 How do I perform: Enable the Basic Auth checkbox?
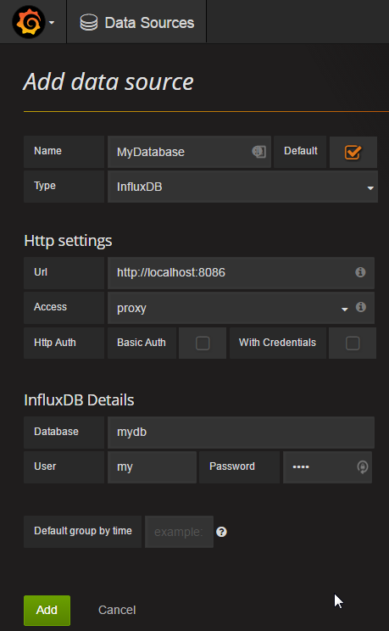click(203, 343)
